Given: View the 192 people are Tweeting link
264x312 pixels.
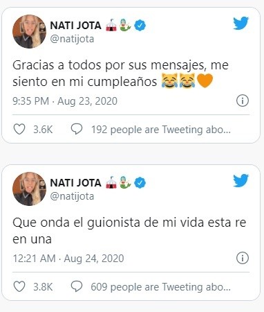Looking at the screenshot, I should pos(161,130).
